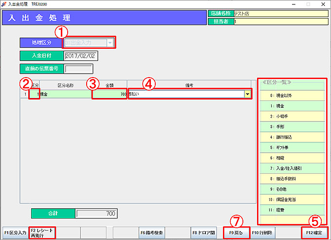Select 11: 経費 in 区分一覧

pyautogui.click(x=292, y=210)
